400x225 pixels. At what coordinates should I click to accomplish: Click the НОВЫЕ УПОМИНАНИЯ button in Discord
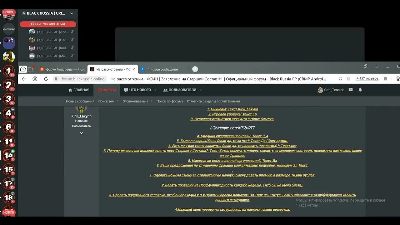tap(48, 24)
